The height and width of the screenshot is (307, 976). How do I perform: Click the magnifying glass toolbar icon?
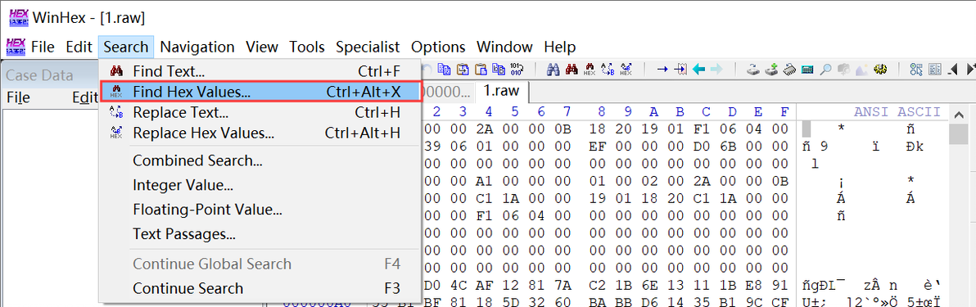pos(826,69)
